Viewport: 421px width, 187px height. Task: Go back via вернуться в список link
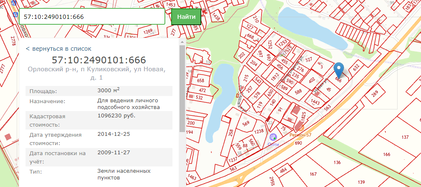click(x=59, y=49)
